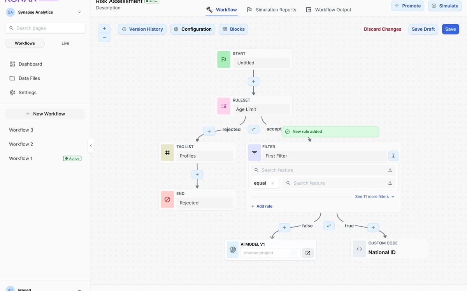Zoom out the workflow canvas
Screen dimensions: 467x291
(104, 38)
